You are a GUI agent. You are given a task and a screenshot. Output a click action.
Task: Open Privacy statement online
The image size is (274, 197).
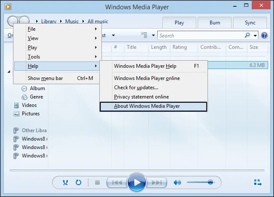(154, 97)
